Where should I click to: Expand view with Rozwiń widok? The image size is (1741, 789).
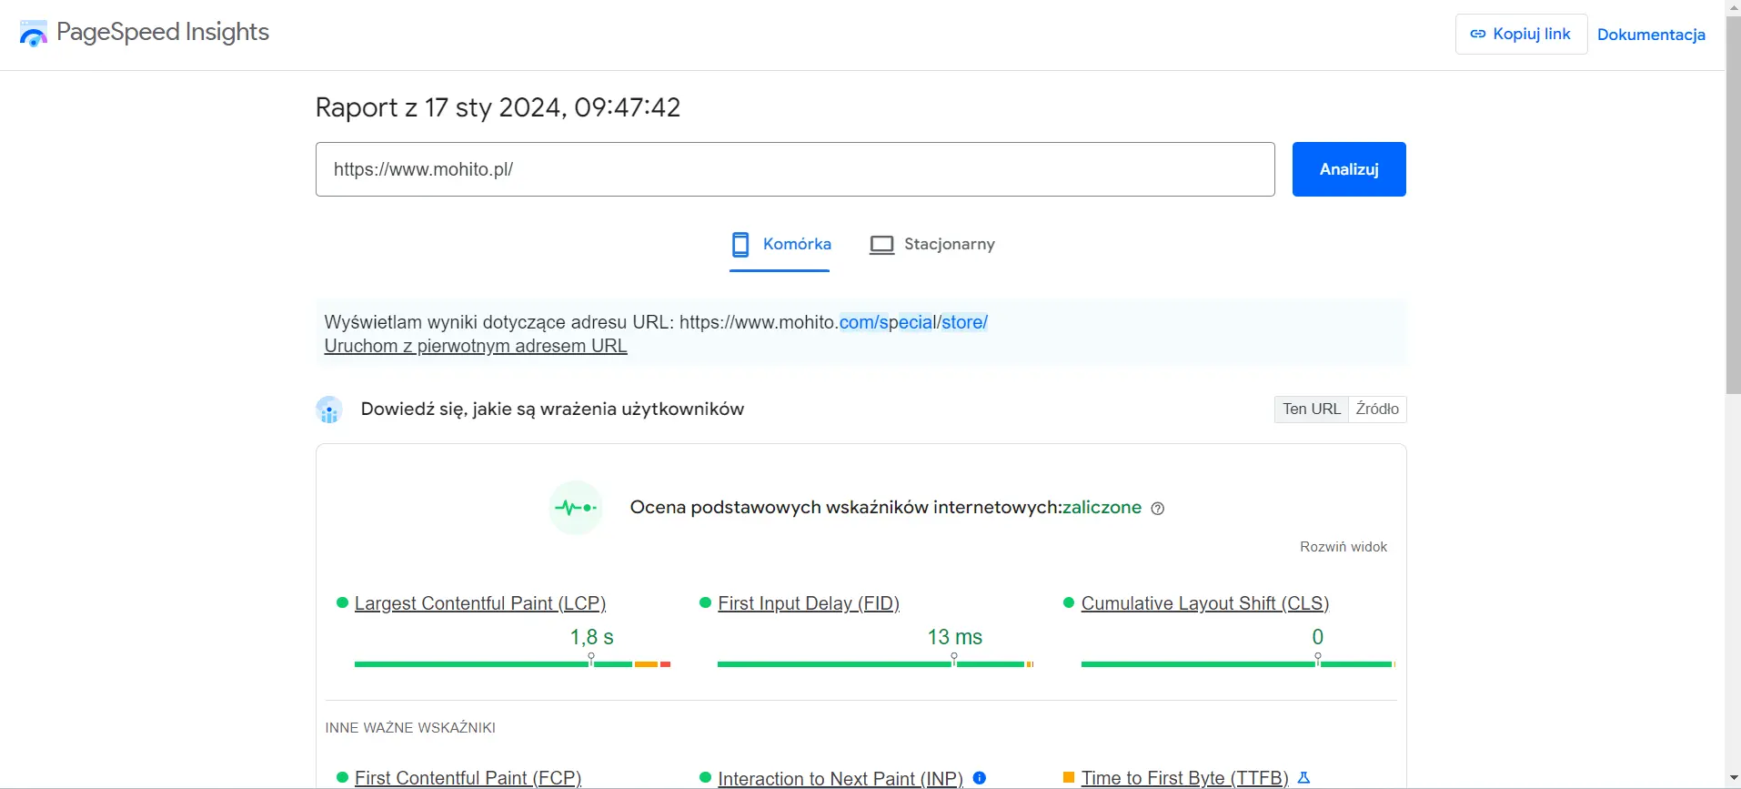(1343, 547)
